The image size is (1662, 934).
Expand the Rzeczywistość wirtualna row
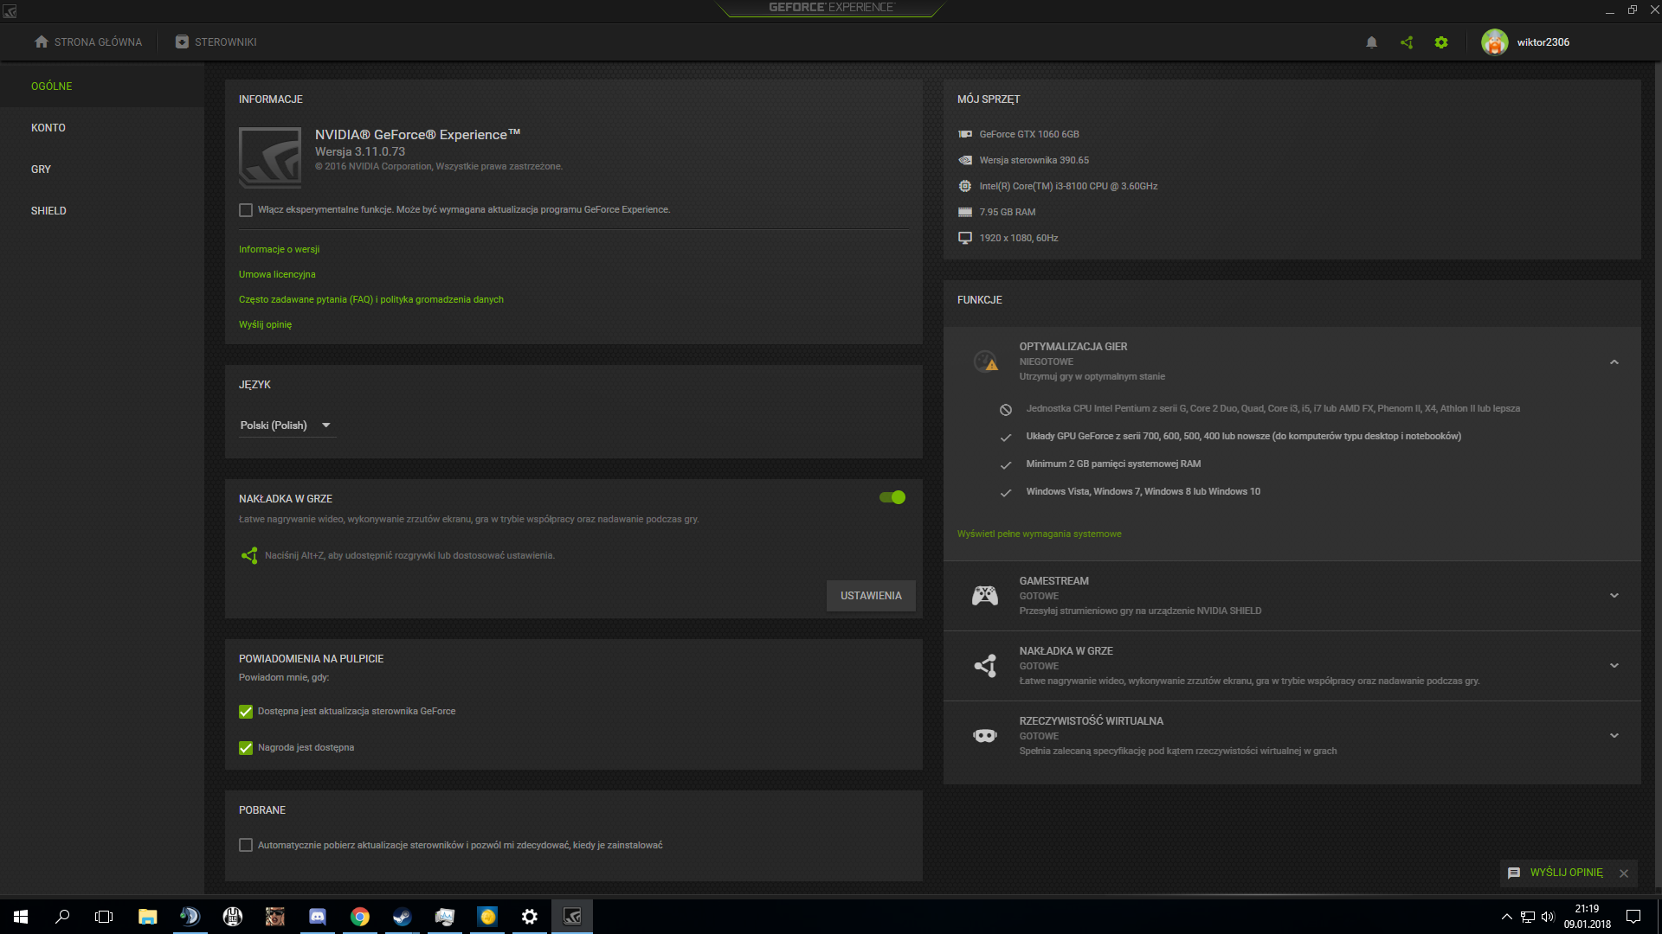pos(1614,735)
